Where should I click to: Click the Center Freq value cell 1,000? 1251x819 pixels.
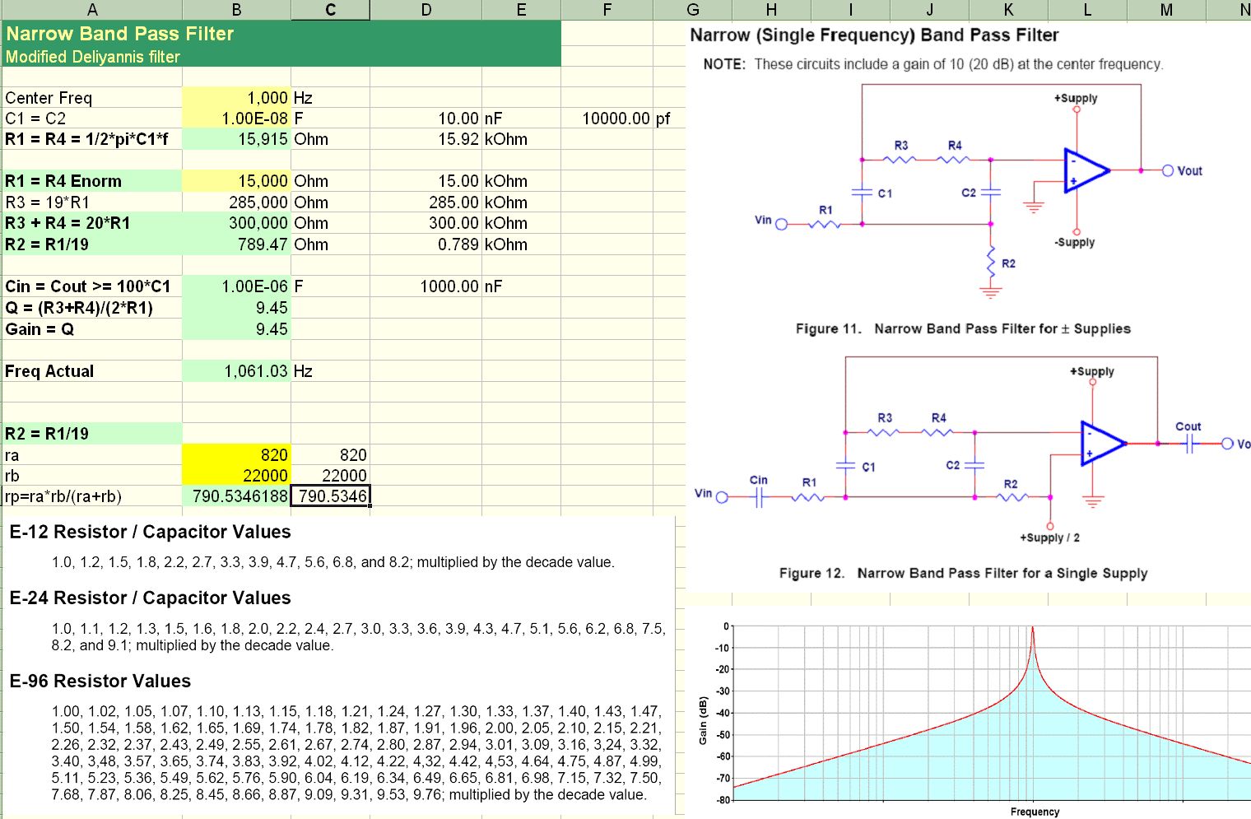click(x=236, y=98)
